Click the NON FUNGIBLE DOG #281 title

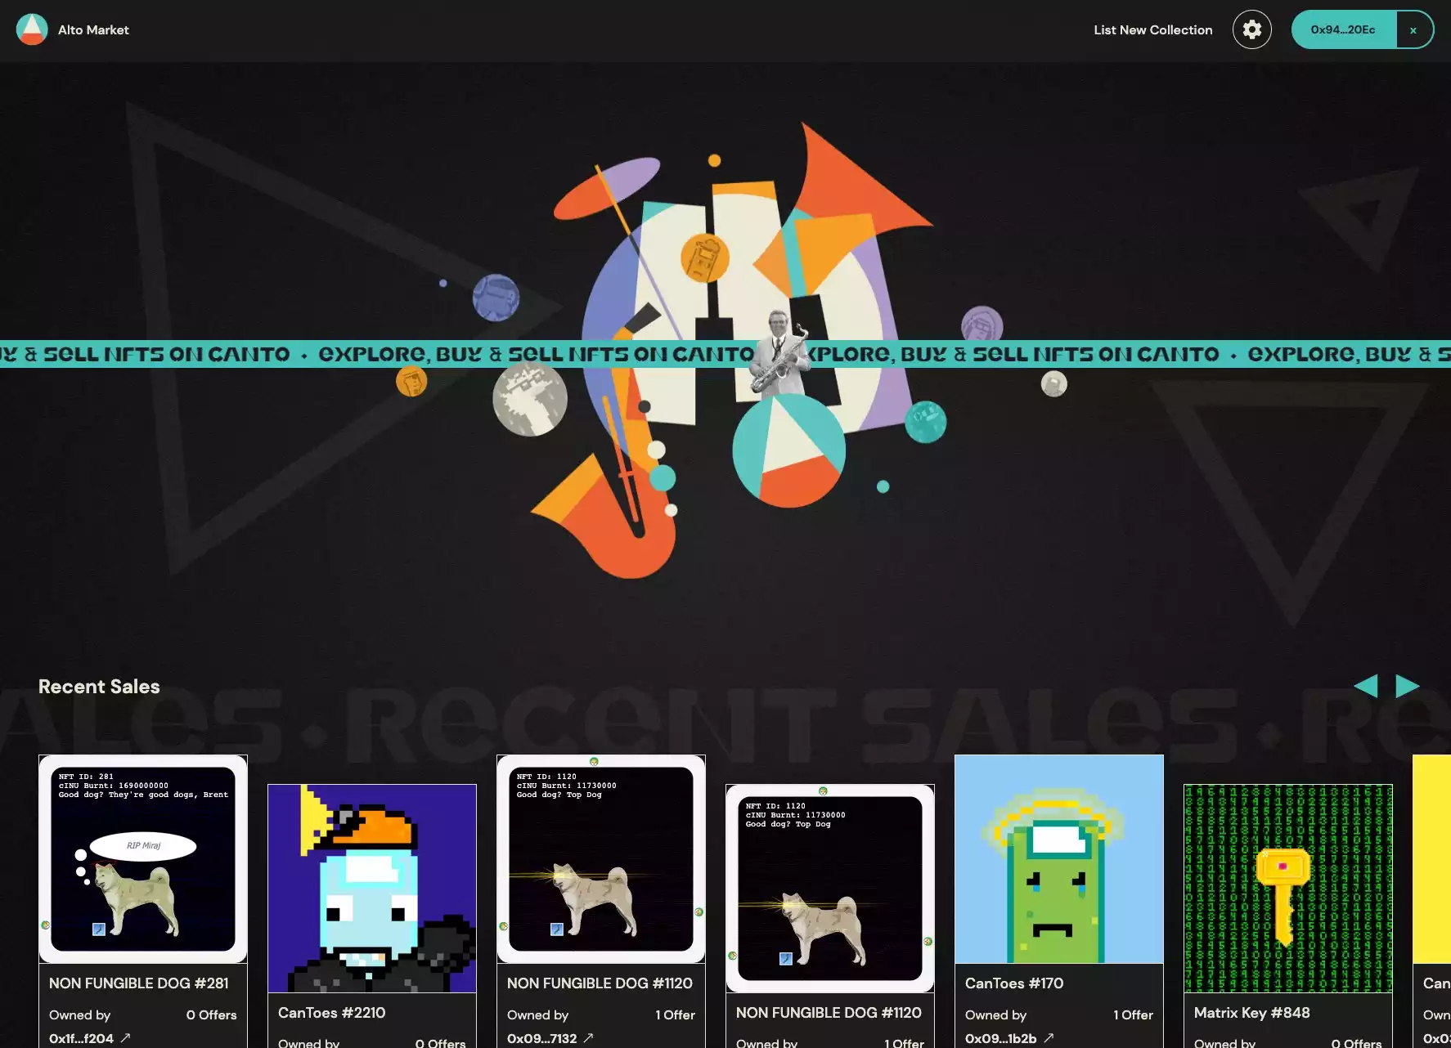[139, 983]
